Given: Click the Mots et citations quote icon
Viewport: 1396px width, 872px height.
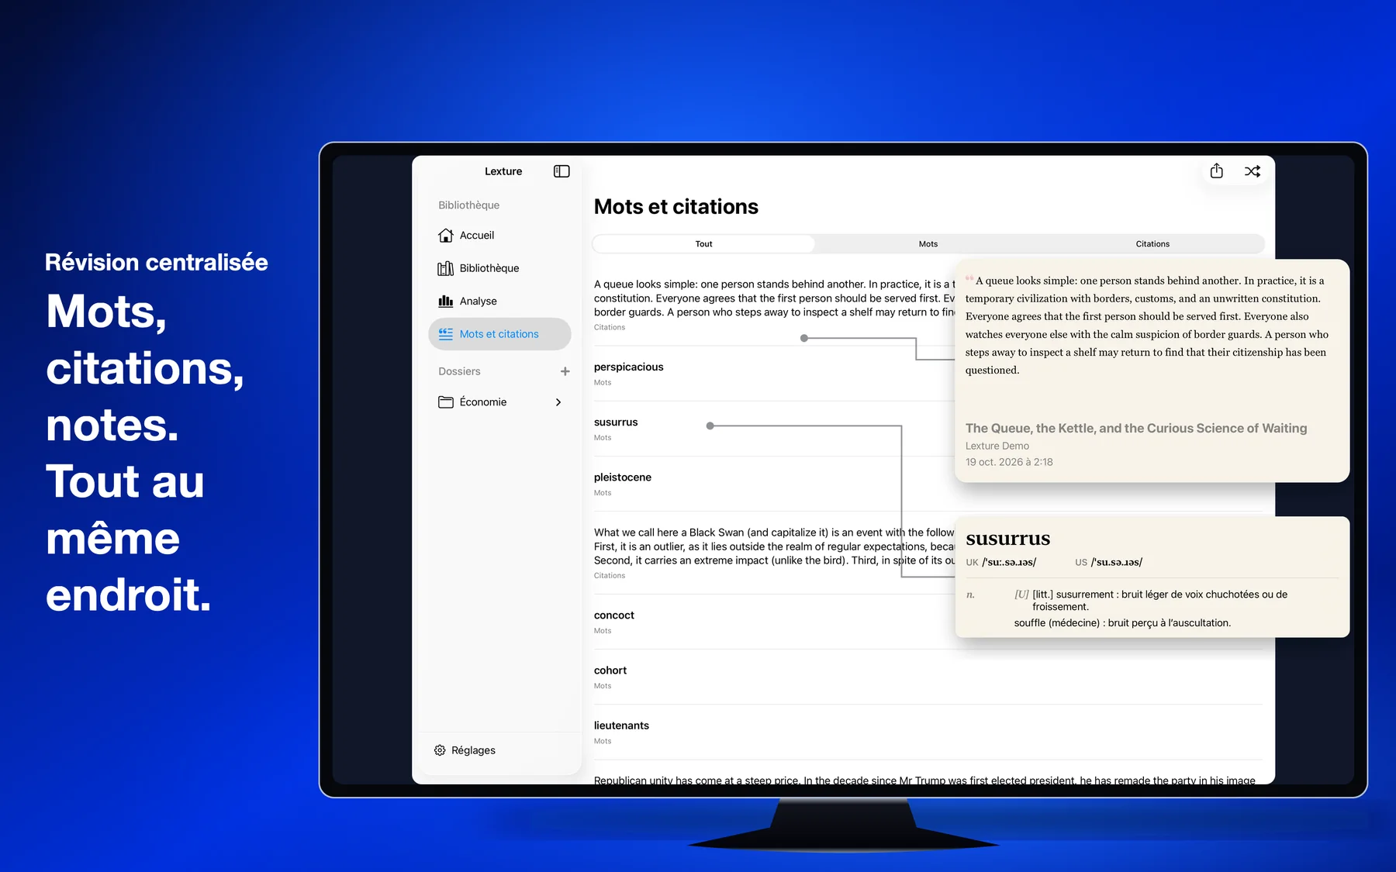Looking at the screenshot, I should click(x=445, y=334).
